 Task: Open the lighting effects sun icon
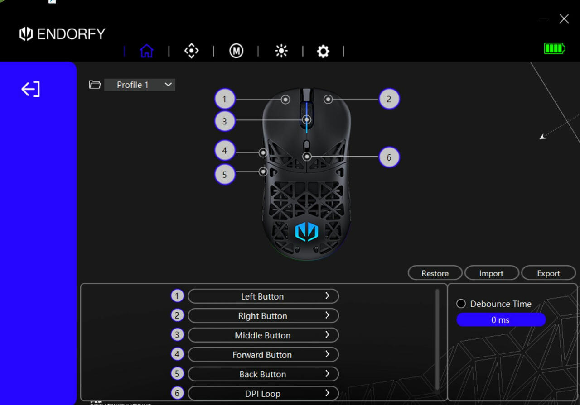click(281, 51)
